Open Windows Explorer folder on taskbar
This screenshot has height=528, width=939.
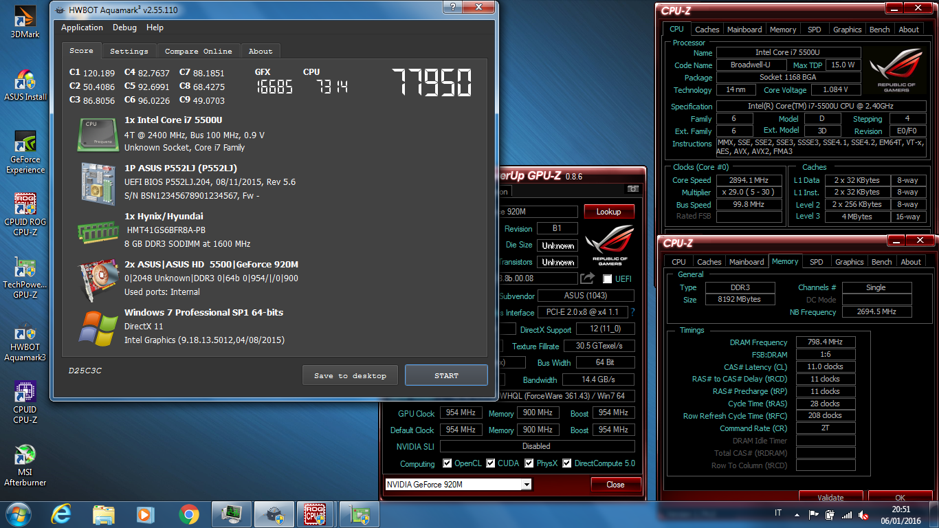[104, 514]
